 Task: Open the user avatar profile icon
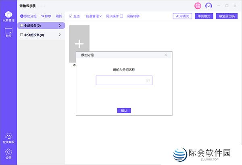[x=209, y=6]
